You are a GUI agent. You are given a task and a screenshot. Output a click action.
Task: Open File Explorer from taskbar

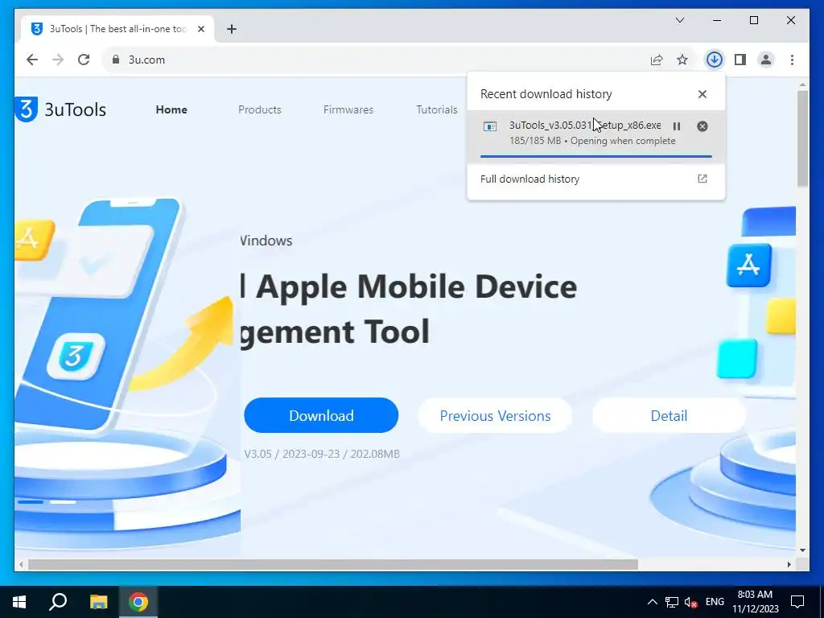coord(98,602)
